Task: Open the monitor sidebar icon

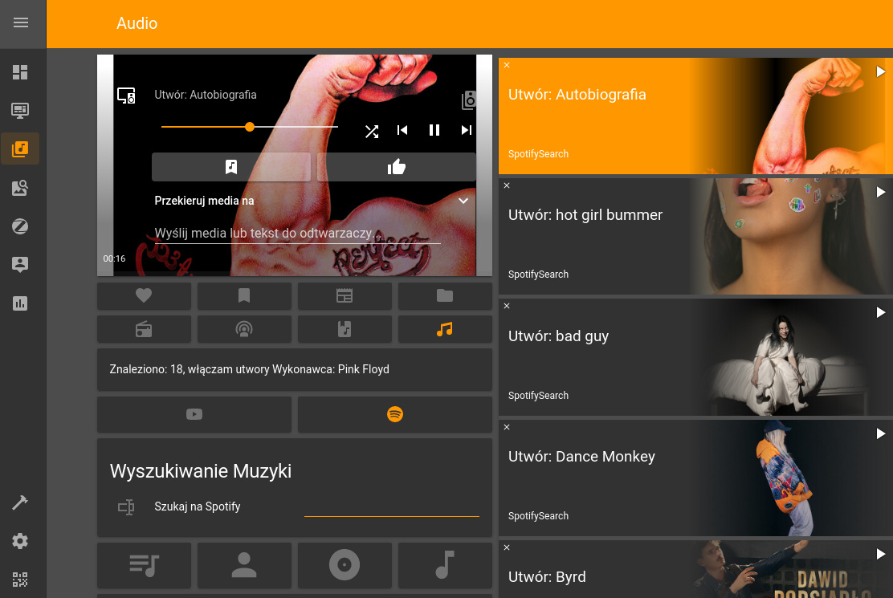Action: (20, 111)
